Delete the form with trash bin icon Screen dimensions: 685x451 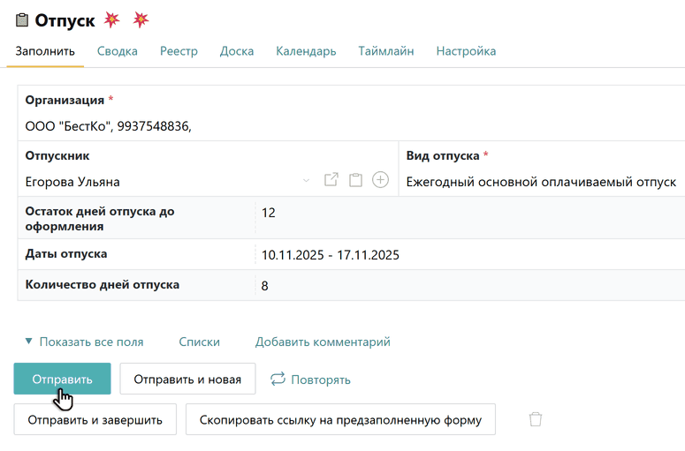pyautogui.click(x=535, y=419)
